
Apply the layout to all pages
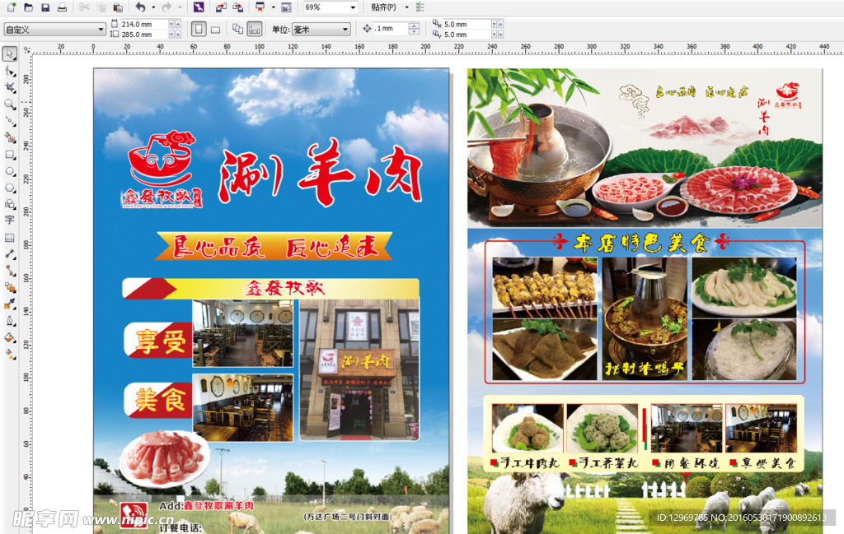[238, 29]
